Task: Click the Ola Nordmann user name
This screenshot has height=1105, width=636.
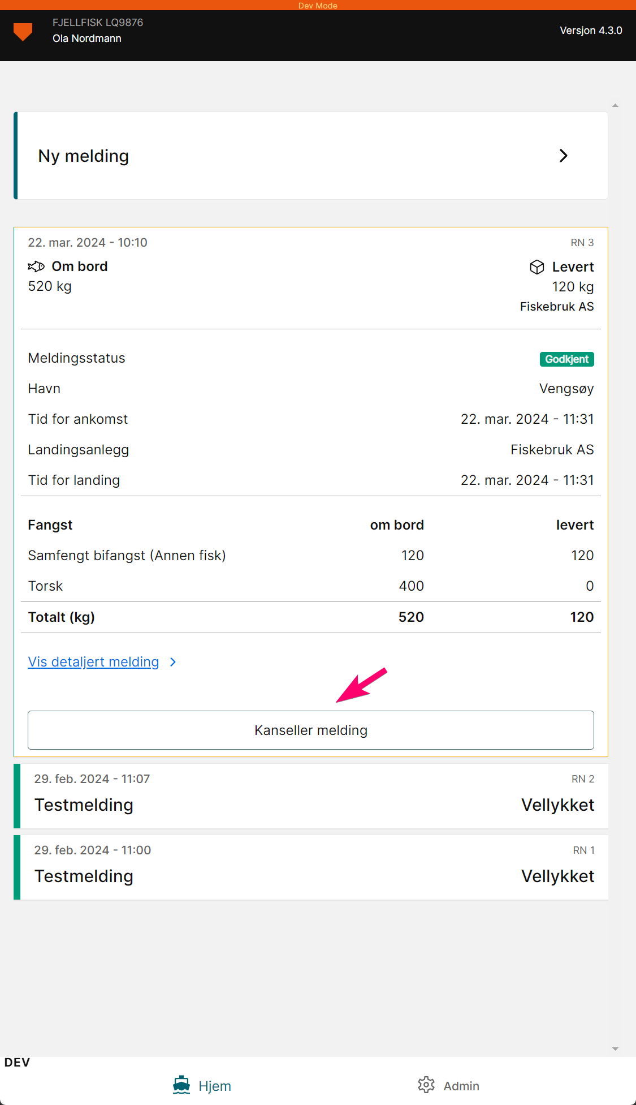Action: coord(87,38)
